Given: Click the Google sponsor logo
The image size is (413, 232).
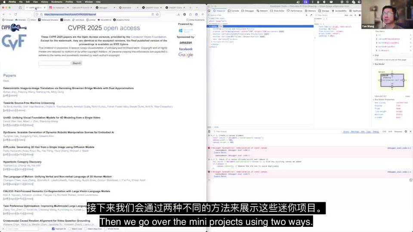Looking at the screenshot, I should pyautogui.click(x=186, y=55).
